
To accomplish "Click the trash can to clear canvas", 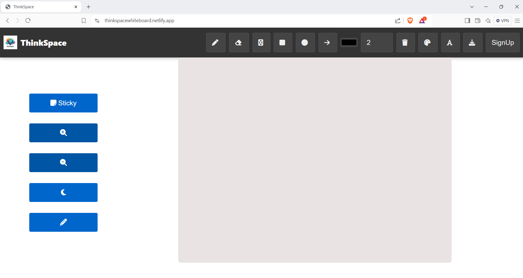I will point(405,42).
